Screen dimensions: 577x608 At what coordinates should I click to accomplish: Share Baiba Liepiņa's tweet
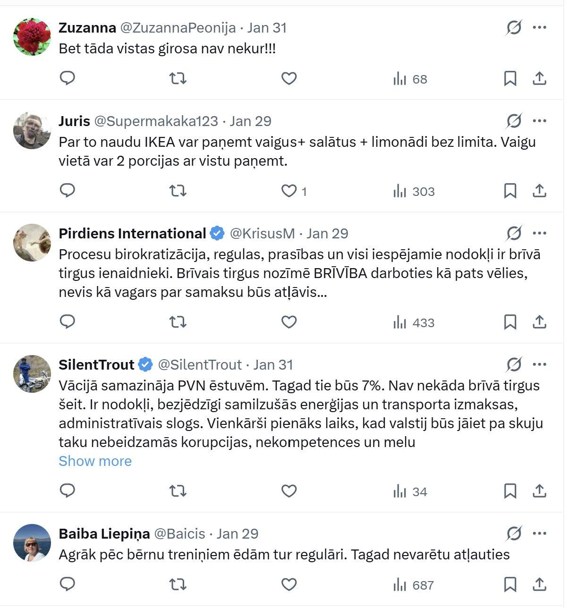539,584
